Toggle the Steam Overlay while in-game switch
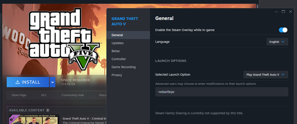 coord(283,30)
